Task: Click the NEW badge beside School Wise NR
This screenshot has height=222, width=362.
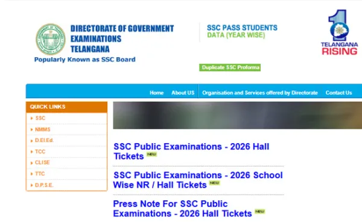Action: (214, 183)
